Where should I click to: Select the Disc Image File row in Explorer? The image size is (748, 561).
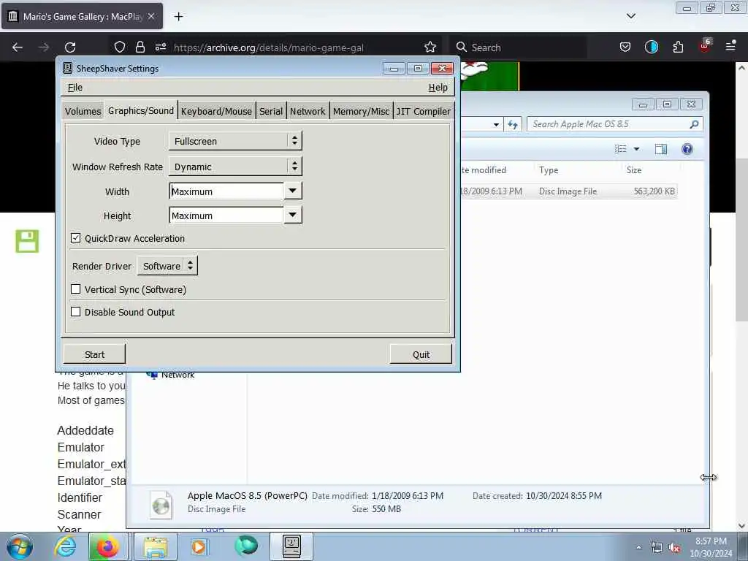[568, 191]
